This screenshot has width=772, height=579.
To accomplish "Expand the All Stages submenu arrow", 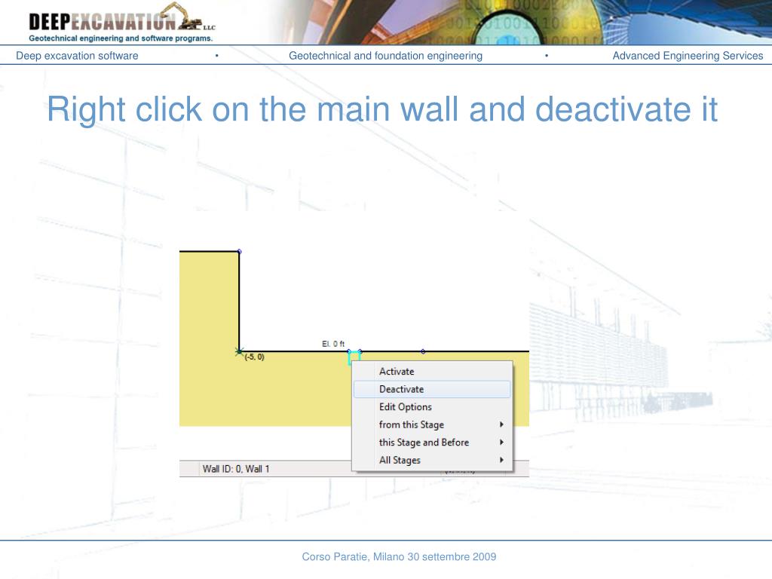I will click(x=501, y=460).
